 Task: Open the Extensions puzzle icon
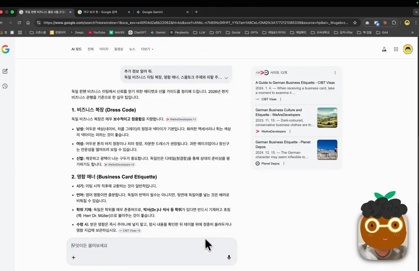394,23
